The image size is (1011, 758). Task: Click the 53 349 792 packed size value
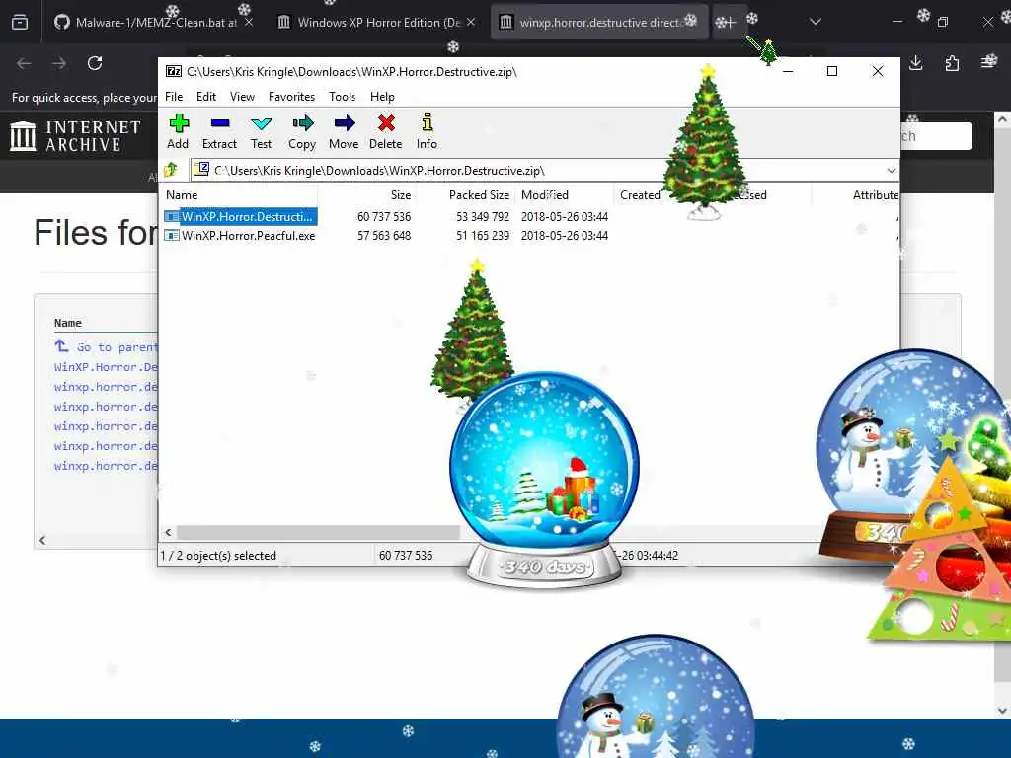coord(482,217)
